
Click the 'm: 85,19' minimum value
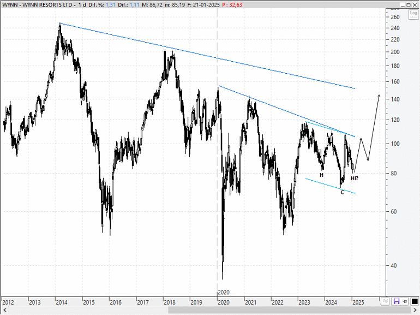click(x=175, y=5)
